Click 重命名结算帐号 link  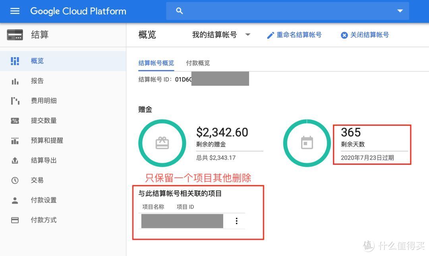[299, 35]
